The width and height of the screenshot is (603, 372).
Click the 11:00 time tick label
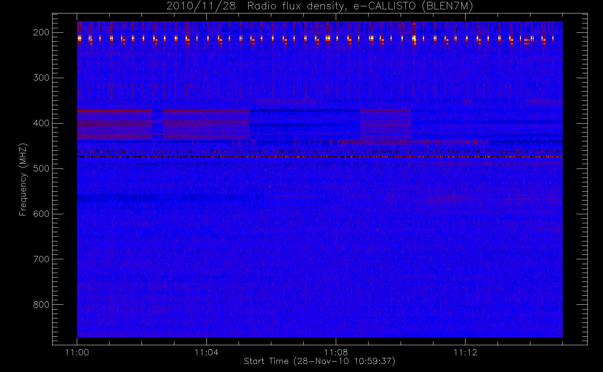(x=77, y=352)
